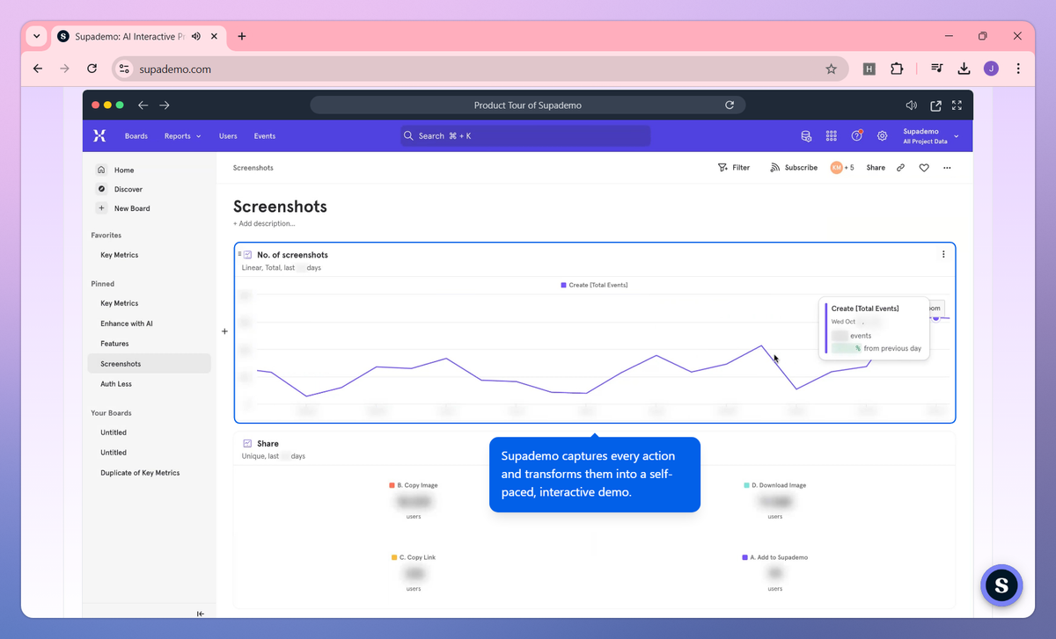Viewport: 1056px width, 639px height.
Task: Open the H extension icon
Action: click(869, 69)
